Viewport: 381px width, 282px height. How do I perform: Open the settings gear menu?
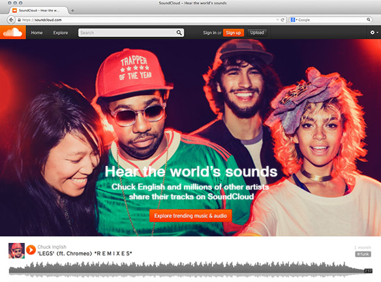373,33
